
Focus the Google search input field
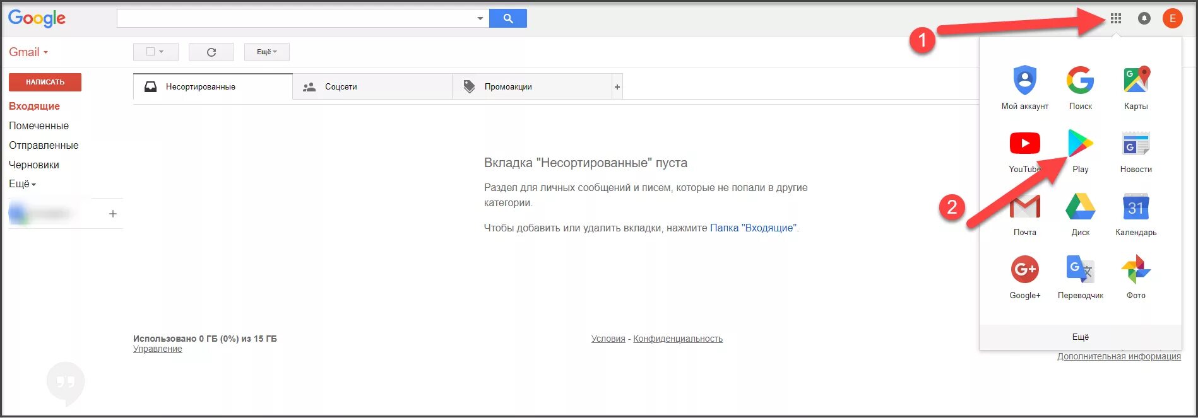[x=295, y=18]
